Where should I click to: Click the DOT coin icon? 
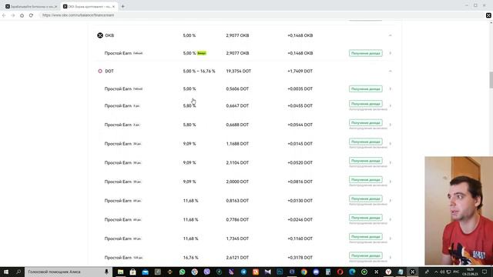pyautogui.click(x=100, y=72)
